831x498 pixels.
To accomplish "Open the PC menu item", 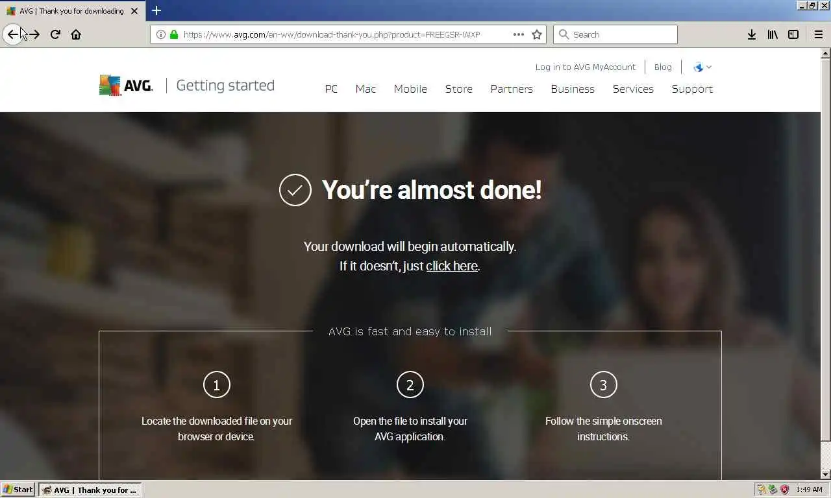I will click(331, 89).
